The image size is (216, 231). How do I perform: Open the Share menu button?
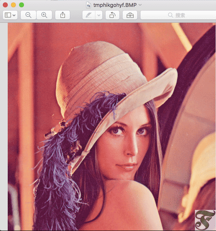click(x=63, y=15)
